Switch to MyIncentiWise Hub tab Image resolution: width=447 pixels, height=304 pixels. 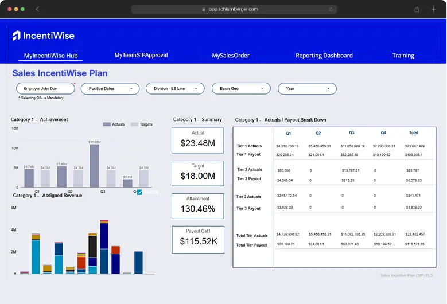(50, 56)
